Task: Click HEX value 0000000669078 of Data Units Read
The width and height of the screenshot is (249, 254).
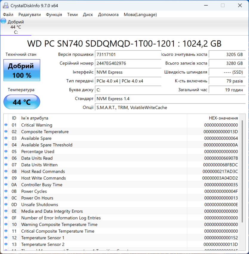Action: [221, 158]
